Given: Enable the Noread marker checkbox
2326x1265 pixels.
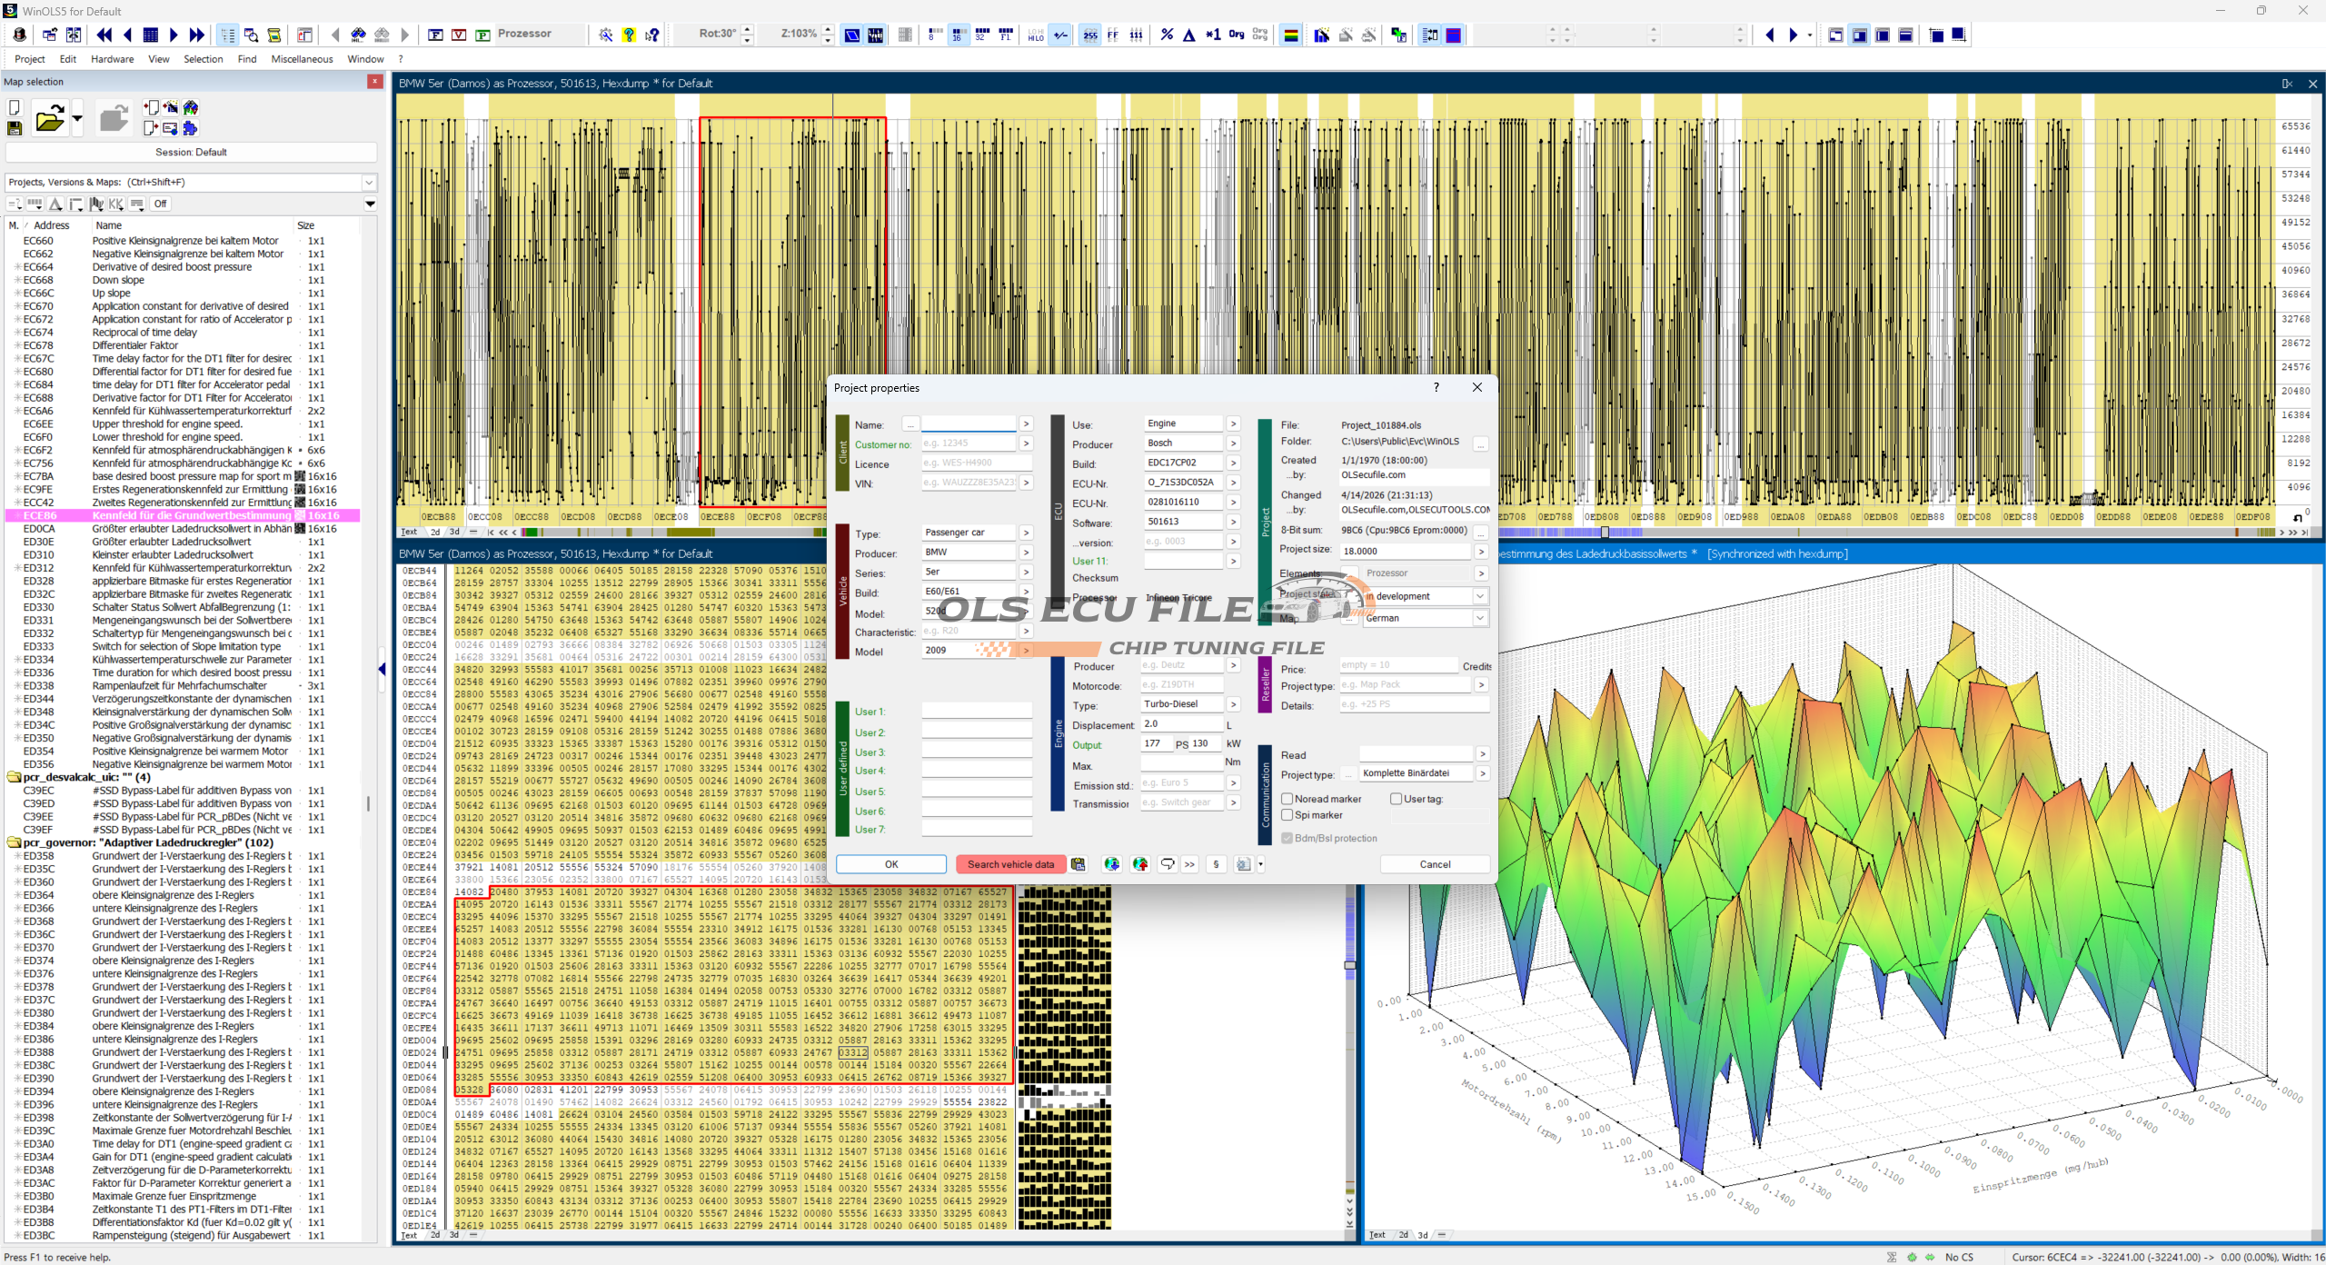Looking at the screenshot, I should [x=1287, y=799].
